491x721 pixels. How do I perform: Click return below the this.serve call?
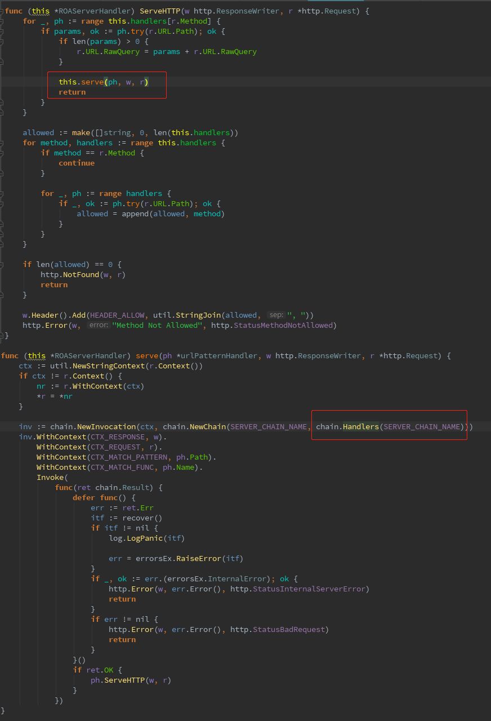pyautogui.click(x=72, y=92)
